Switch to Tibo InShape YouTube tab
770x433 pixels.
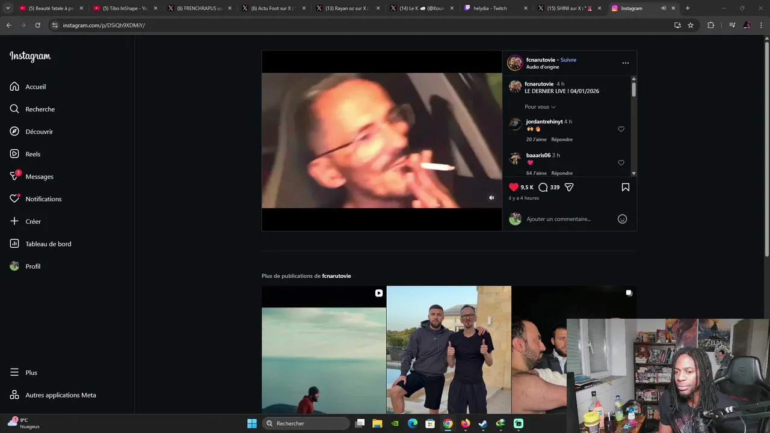click(x=125, y=8)
